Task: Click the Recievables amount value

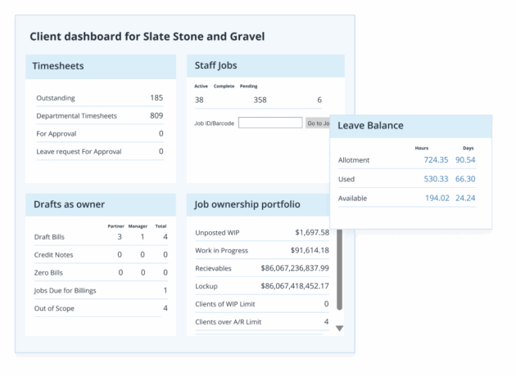Action: coord(295,268)
